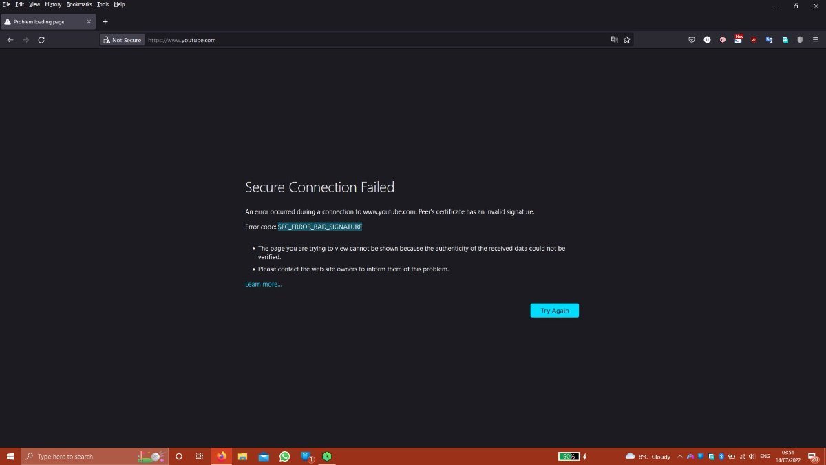Open the Firefox hamburger application menu
Screen dimensions: 826x465
pyautogui.click(x=815, y=40)
